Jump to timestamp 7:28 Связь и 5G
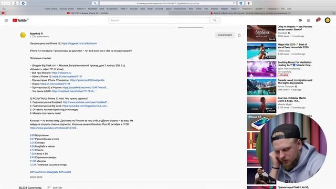The width and height of the screenshot is (336, 189). pyautogui.click(x=32, y=154)
